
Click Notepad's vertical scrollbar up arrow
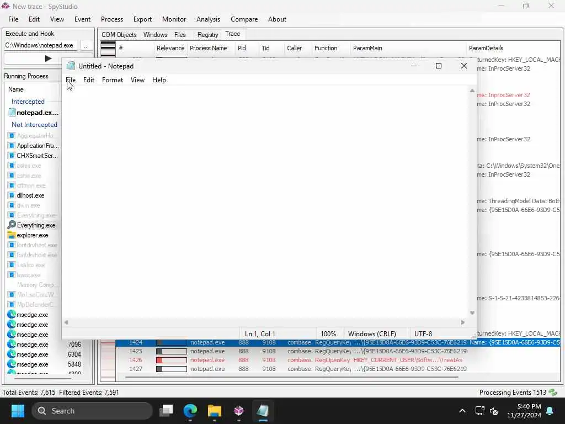472,91
